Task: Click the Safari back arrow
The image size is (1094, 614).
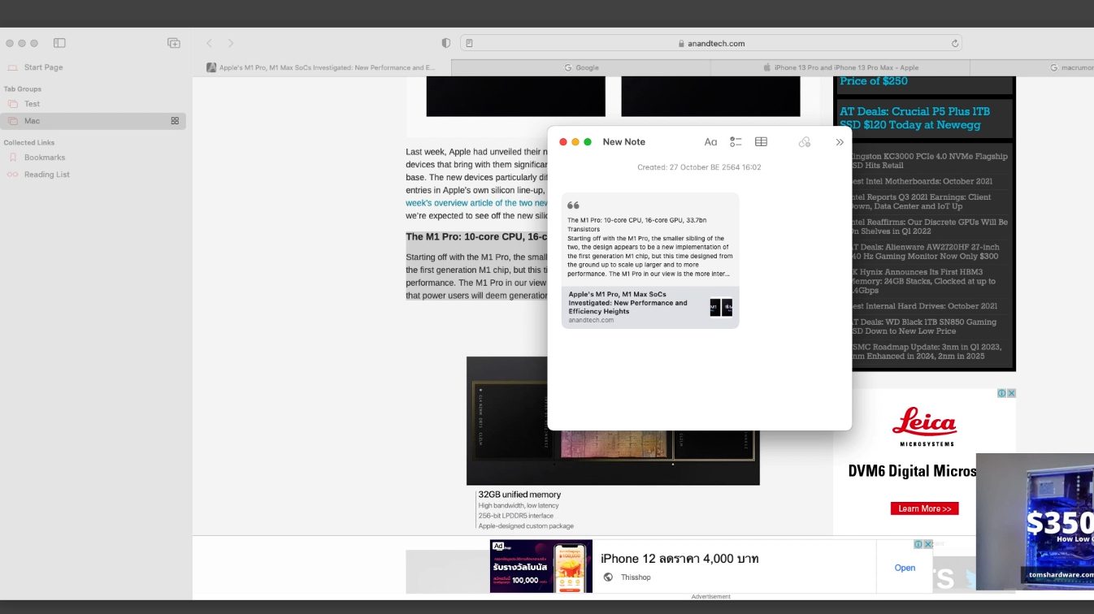Action: tap(209, 43)
